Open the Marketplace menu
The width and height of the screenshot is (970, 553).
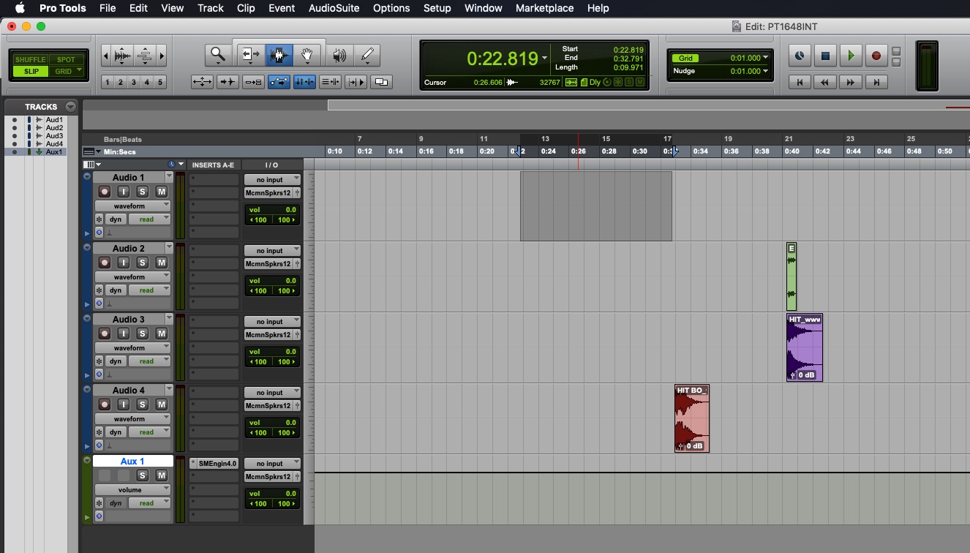544,8
